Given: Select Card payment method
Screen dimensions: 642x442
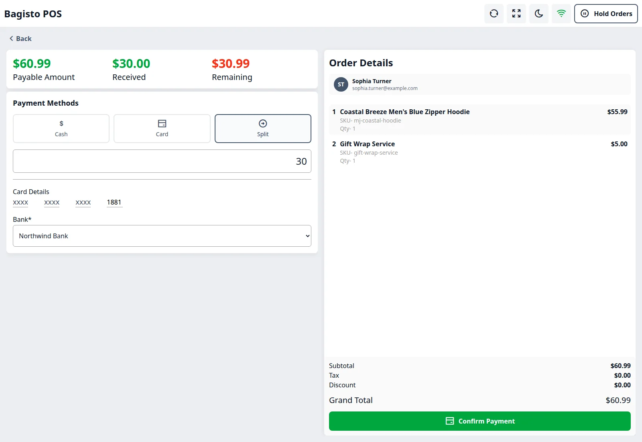Looking at the screenshot, I should tap(162, 129).
